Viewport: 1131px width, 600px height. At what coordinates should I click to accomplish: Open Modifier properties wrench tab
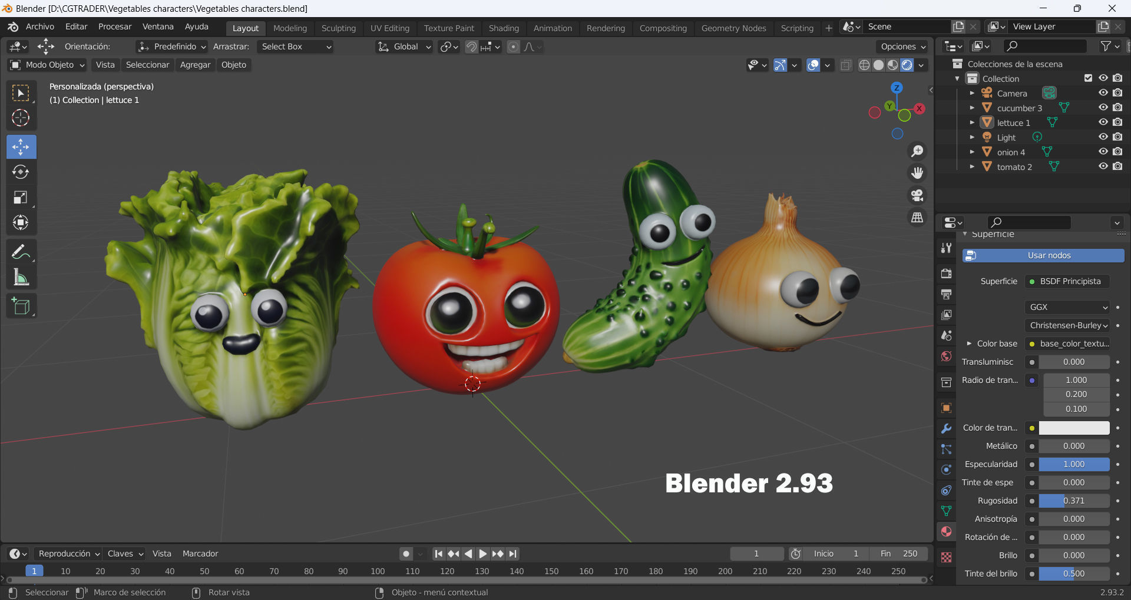[946, 428]
